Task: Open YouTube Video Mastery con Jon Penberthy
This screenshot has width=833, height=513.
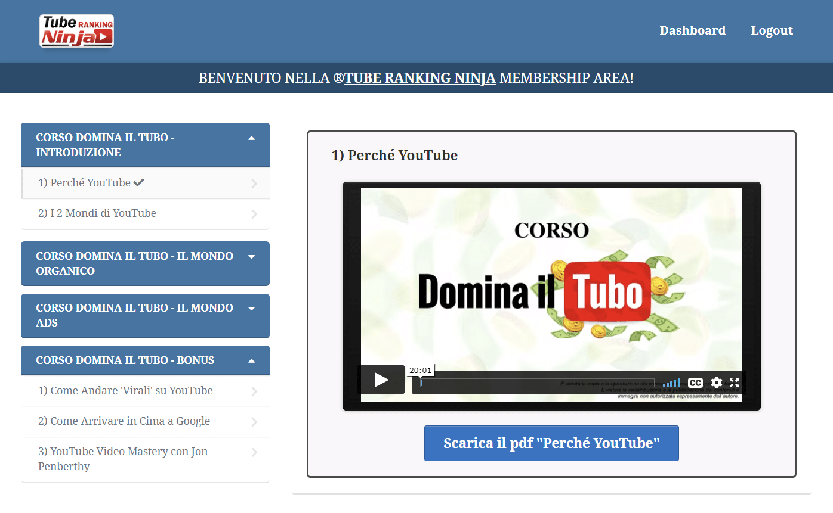Action: 145,459
